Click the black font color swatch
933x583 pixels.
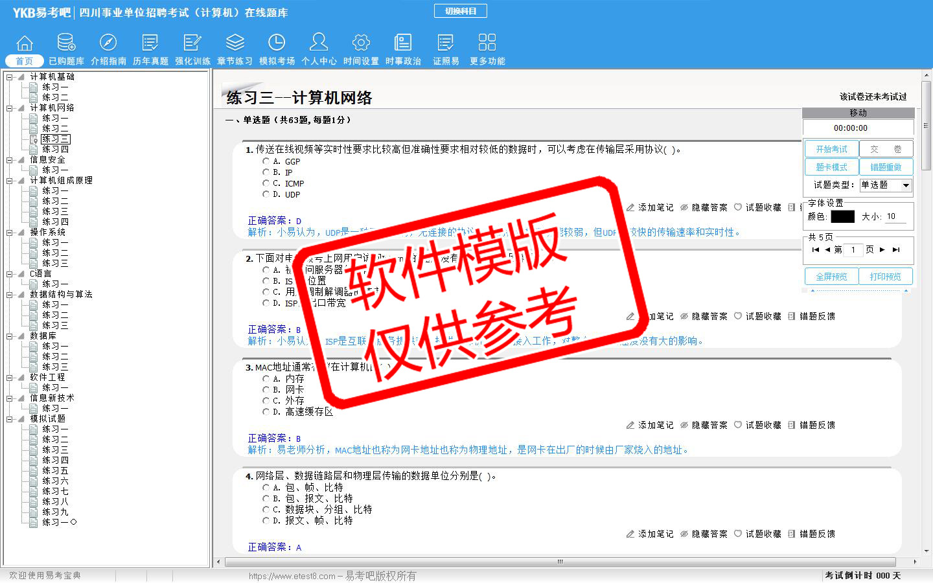tap(842, 216)
